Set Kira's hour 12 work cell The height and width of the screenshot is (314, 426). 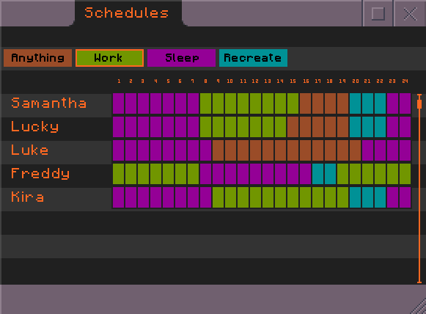point(255,197)
